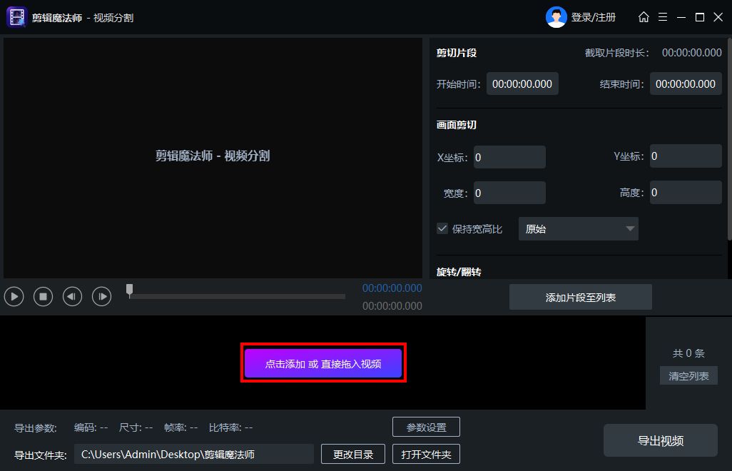This screenshot has height=471, width=732.
Task: Click 打开文件夹 to open folder
Action: [426, 454]
